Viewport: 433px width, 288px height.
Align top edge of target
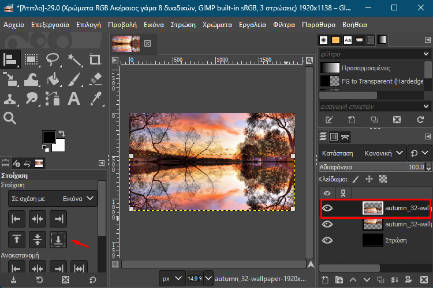pos(17,240)
